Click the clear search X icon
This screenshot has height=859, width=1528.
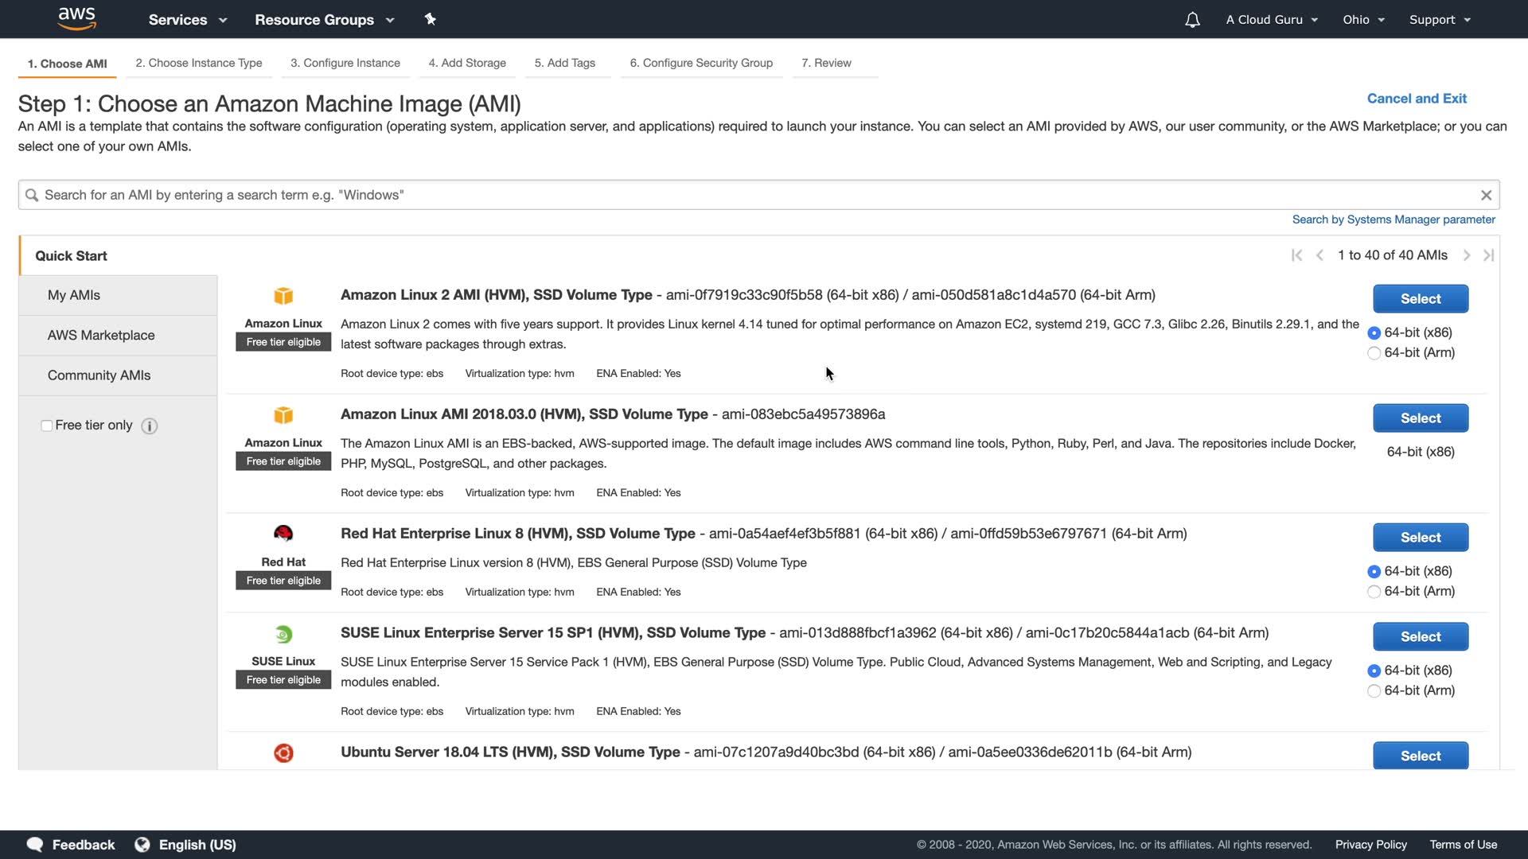[1485, 195]
